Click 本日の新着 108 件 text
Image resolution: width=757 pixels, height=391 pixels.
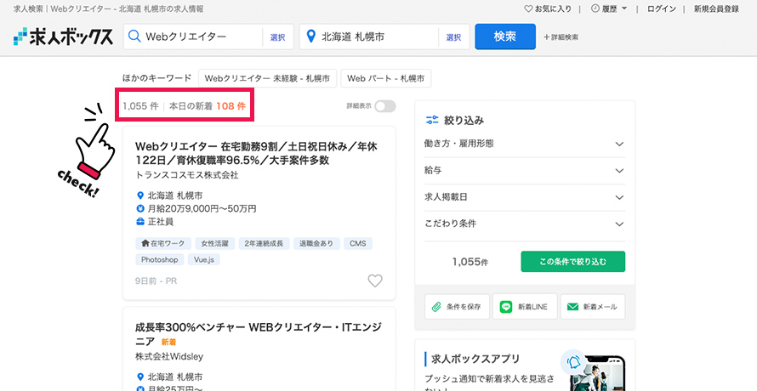(208, 106)
